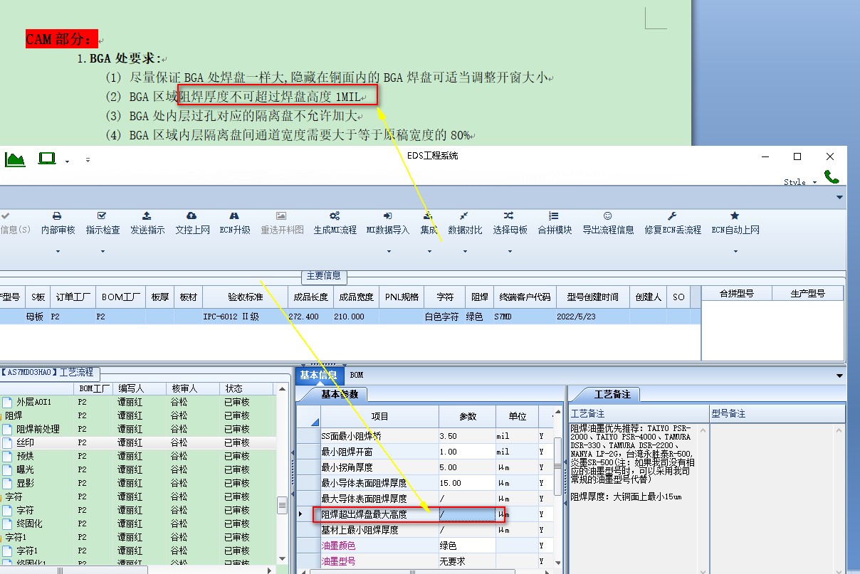Click the 发送指示 upload icon
The image size is (860, 574).
pos(147,216)
